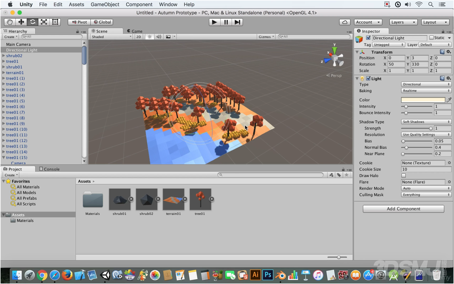Screen dimensions: 454x284
Task: Open Light component help icon
Action: point(442,78)
